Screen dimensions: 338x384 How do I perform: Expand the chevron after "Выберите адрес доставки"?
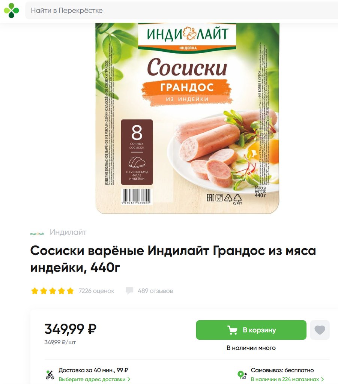(x=129, y=379)
